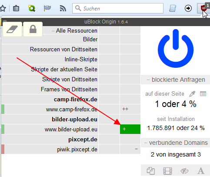This screenshot has width=210, height=177.
Task: Click into the Suchen search field
Action: (118, 8)
